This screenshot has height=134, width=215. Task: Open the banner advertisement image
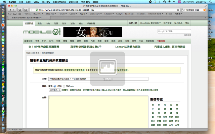tap(93, 32)
